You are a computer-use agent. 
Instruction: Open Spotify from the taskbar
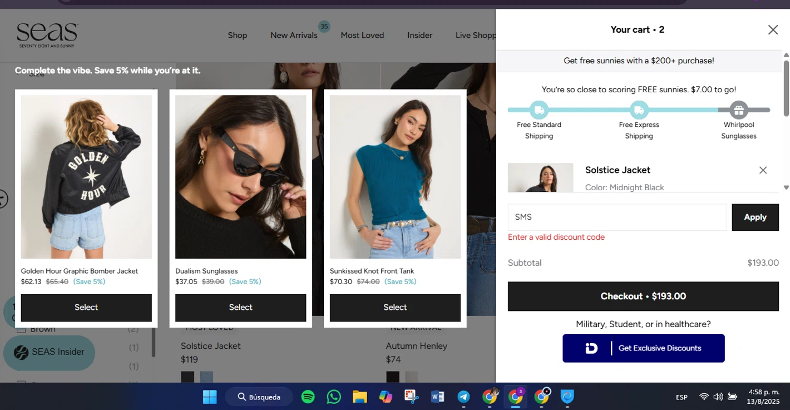[x=308, y=397]
